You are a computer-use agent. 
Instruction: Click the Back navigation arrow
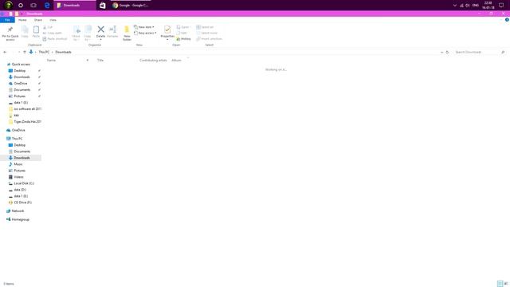pos(5,52)
